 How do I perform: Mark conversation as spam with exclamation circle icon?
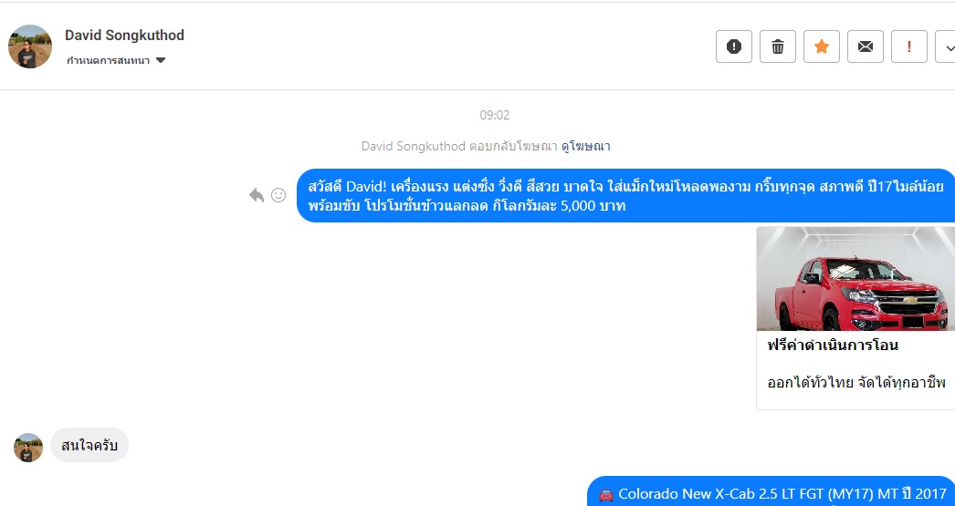[x=734, y=46]
